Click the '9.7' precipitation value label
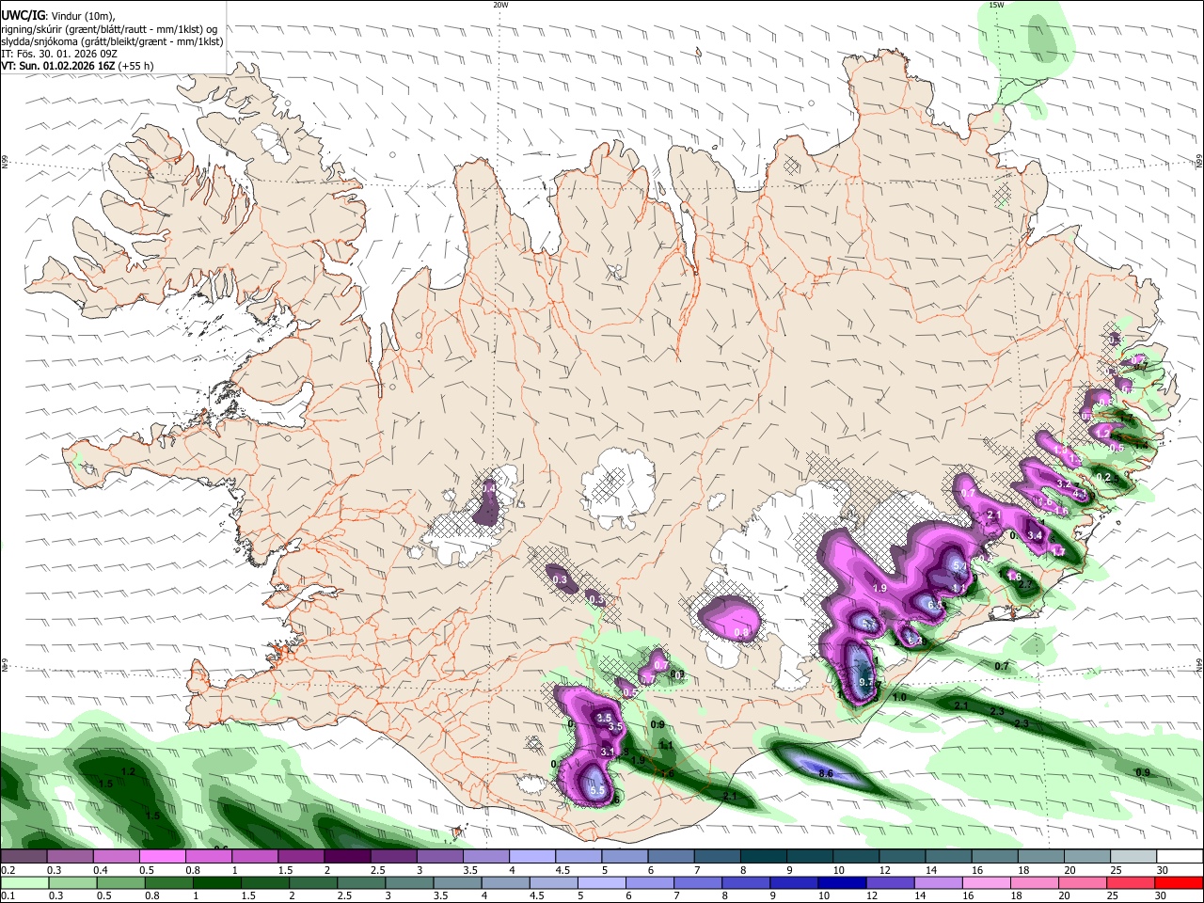 tap(866, 682)
